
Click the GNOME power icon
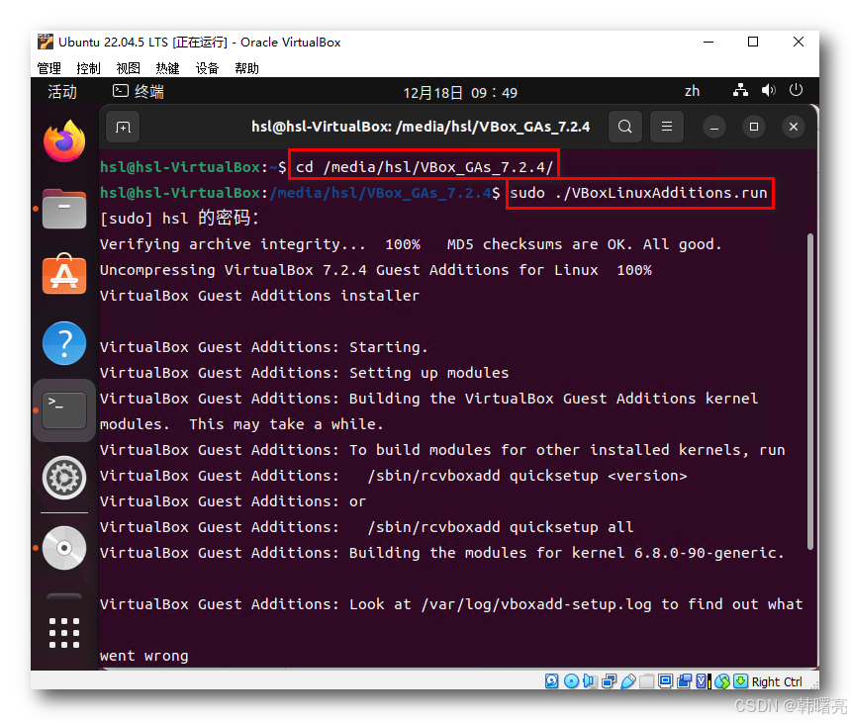[x=796, y=91]
